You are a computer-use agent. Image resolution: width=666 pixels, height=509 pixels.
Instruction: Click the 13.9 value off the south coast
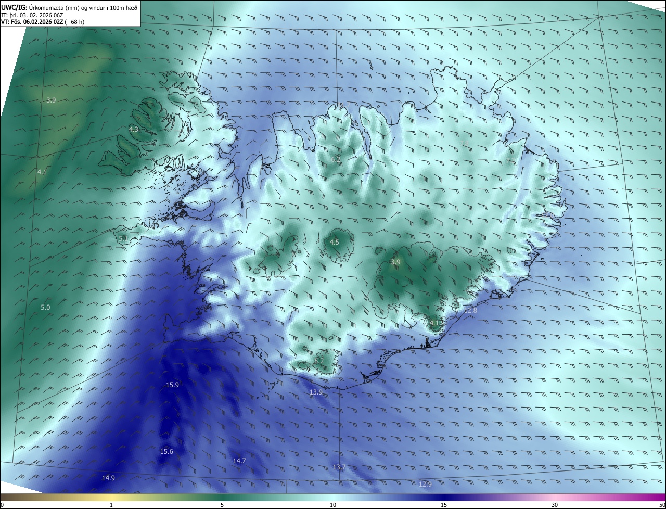click(x=316, y=392)
